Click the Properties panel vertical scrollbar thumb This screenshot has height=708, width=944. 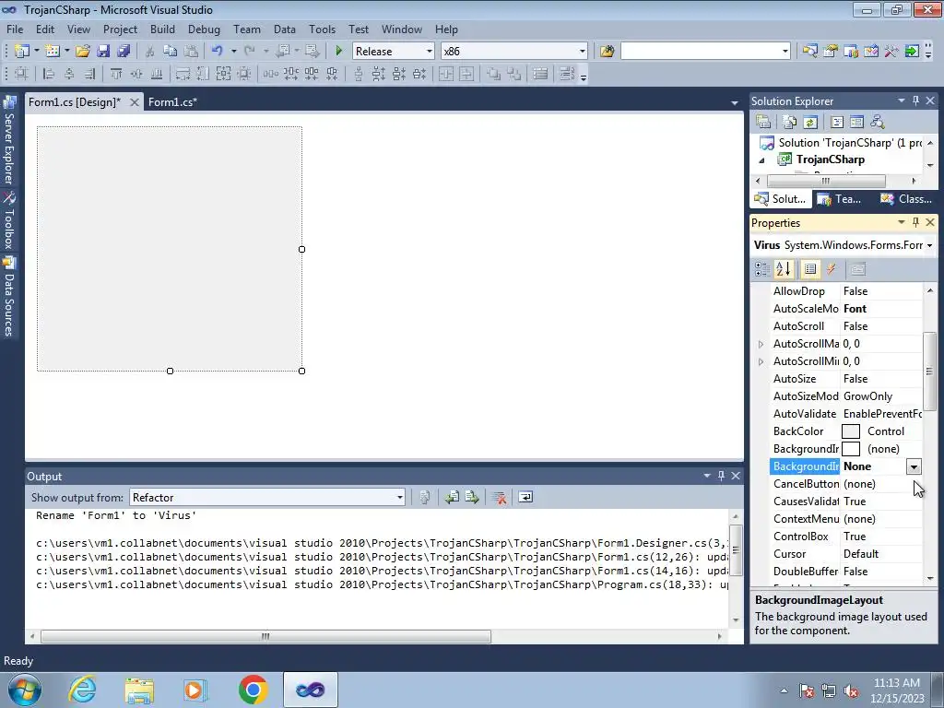(x=929, y=372)
